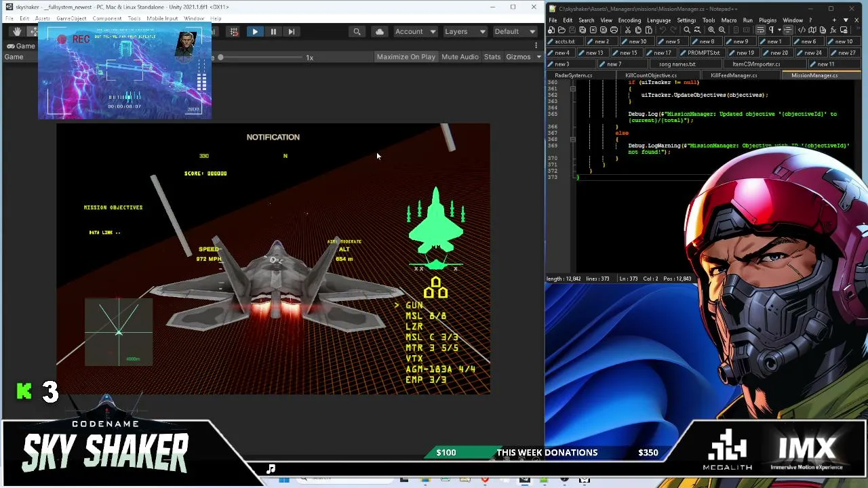Viewport: 868px width, 488px height.
Task: Toggle Maximize On Play
Action: [x=406, y=57]
